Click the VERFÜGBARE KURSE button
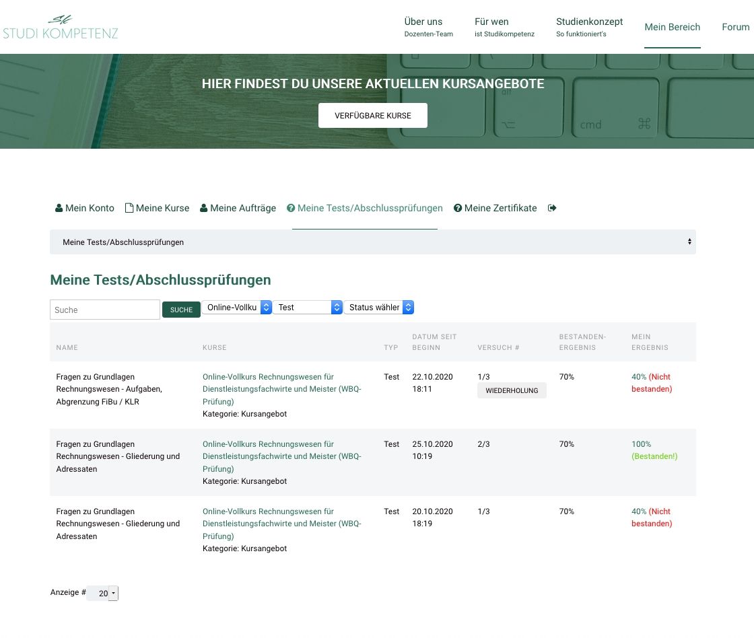The height and width of the screenshot is (638, 754). [x=373, y=116]
